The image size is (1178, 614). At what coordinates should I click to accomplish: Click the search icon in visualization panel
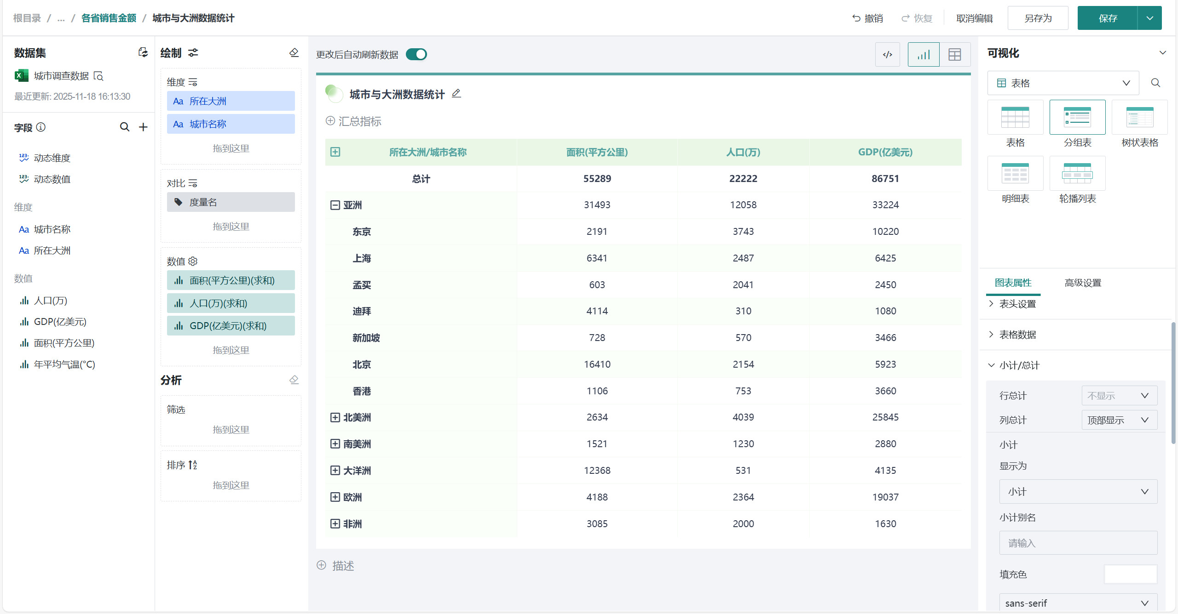coord(1155,83)
